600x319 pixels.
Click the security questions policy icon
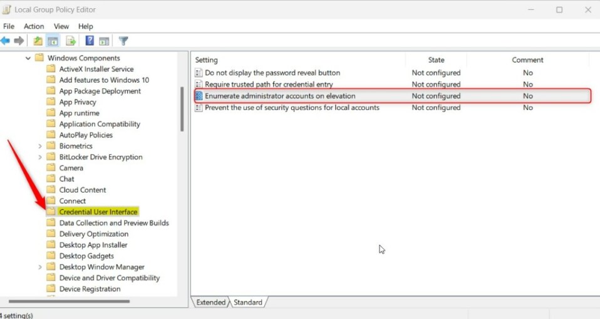tap(199, 108)
